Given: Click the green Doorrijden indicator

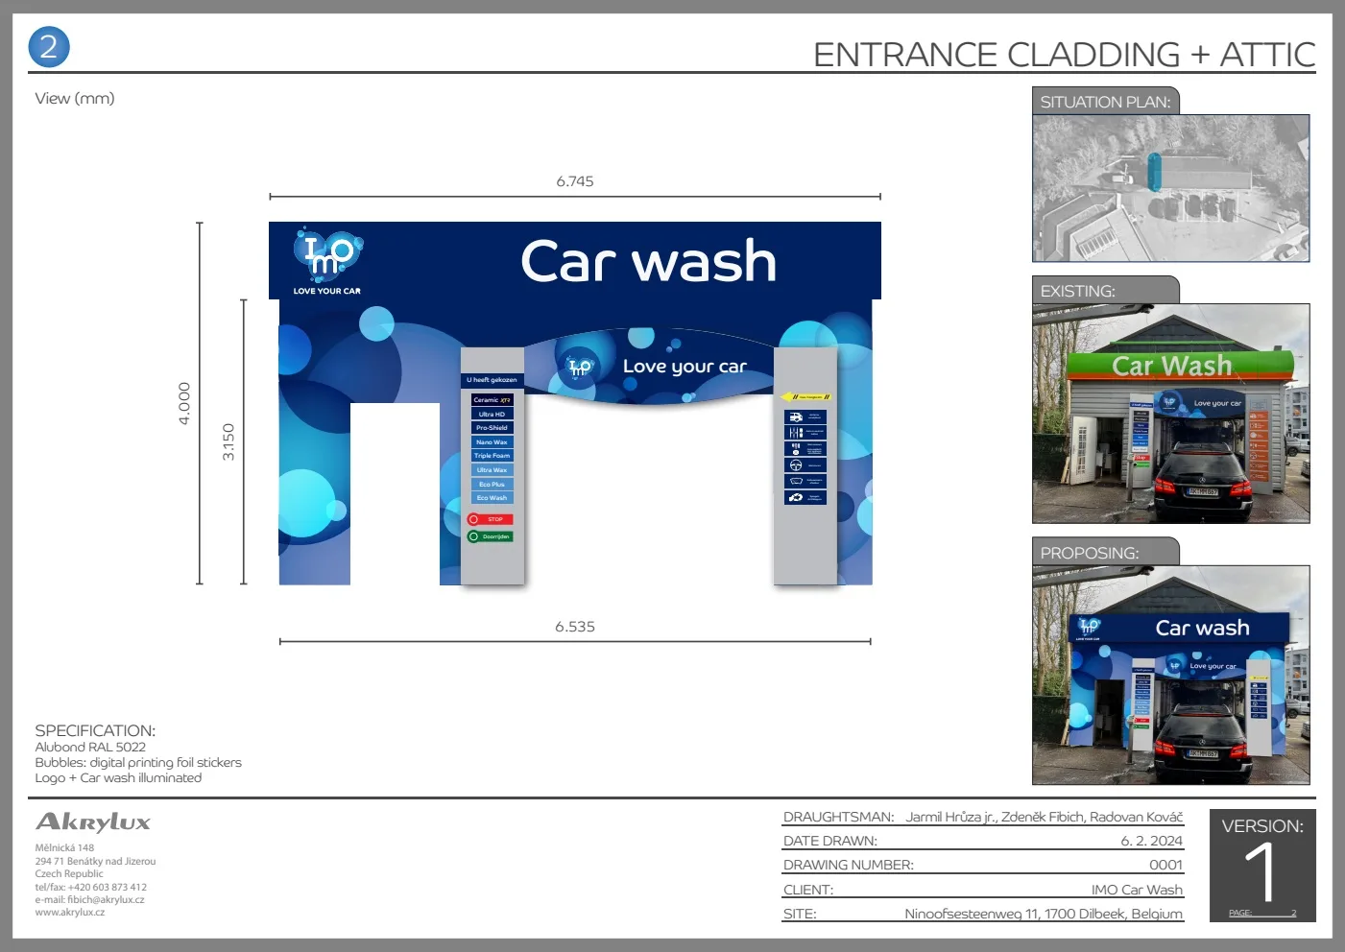Looking at the screenshot, I should point(491,536).
